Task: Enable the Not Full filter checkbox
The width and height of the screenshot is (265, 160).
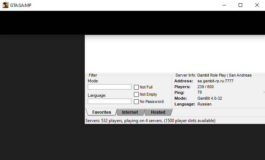Action: coord(136,87)
